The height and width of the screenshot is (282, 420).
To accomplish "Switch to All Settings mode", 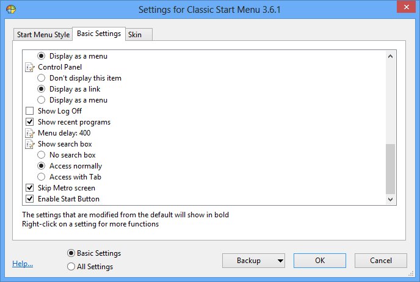I will click(71, 267).
